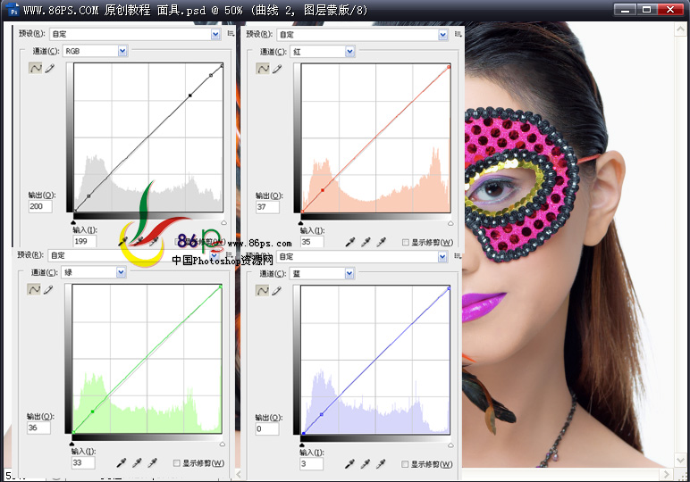Select the pencil draw tool in RGB panel
This screenshot has width=690, height=482.
click(x=50, y=68)
